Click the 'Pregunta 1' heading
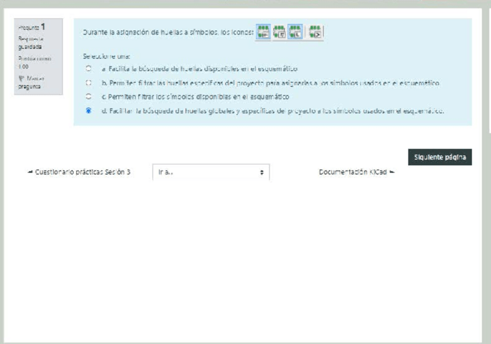Viewport: 491px width, 344px height. tap(32, 27)
